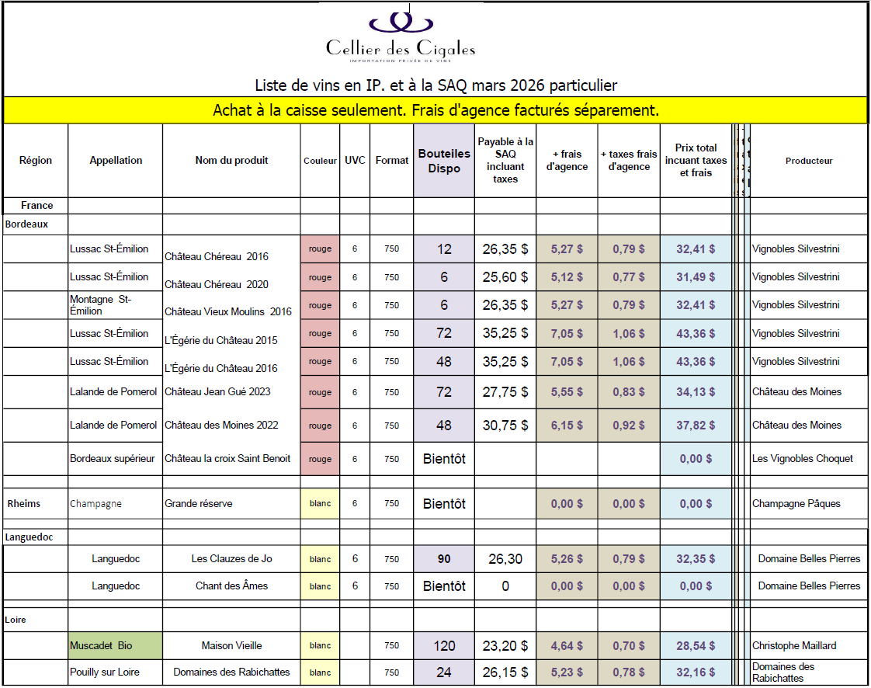Click total '28,54 $' in the Maison Vieille row
This screenshot has height=688, width=871.
click(x=696, y=645)
